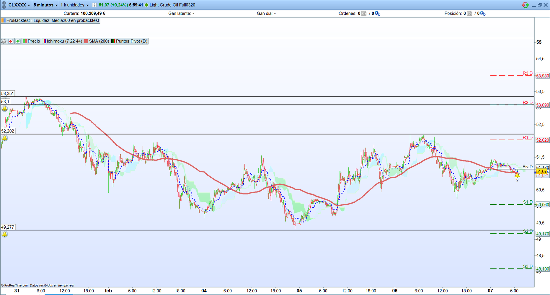Click the R1 D pivot label
The height and width of the screenshot is (295, 550).
tap(528, 137)
